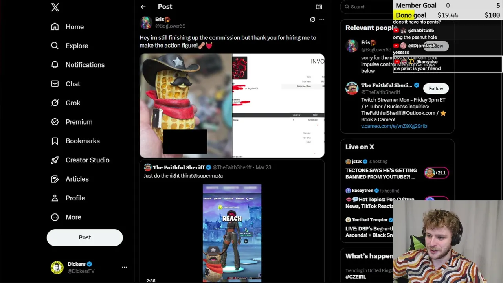This screenshot has width=503, height=283.
Task: Open Chat envelope icon
Action: (x=65, y=84)
